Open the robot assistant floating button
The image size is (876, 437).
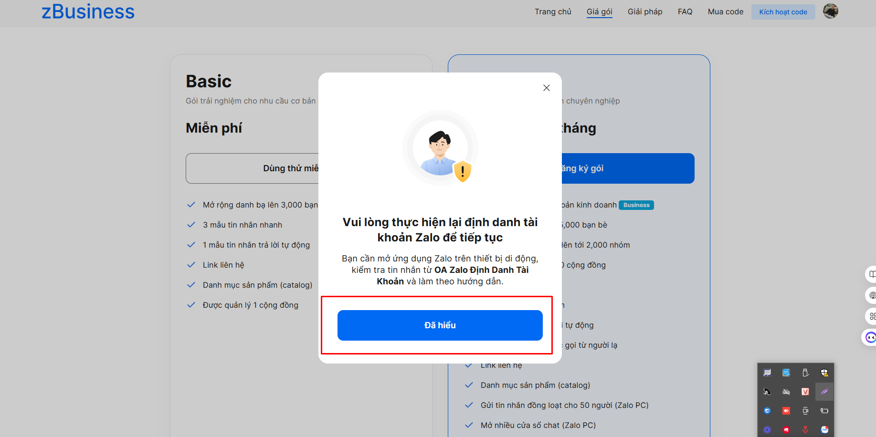coord(870,338)
